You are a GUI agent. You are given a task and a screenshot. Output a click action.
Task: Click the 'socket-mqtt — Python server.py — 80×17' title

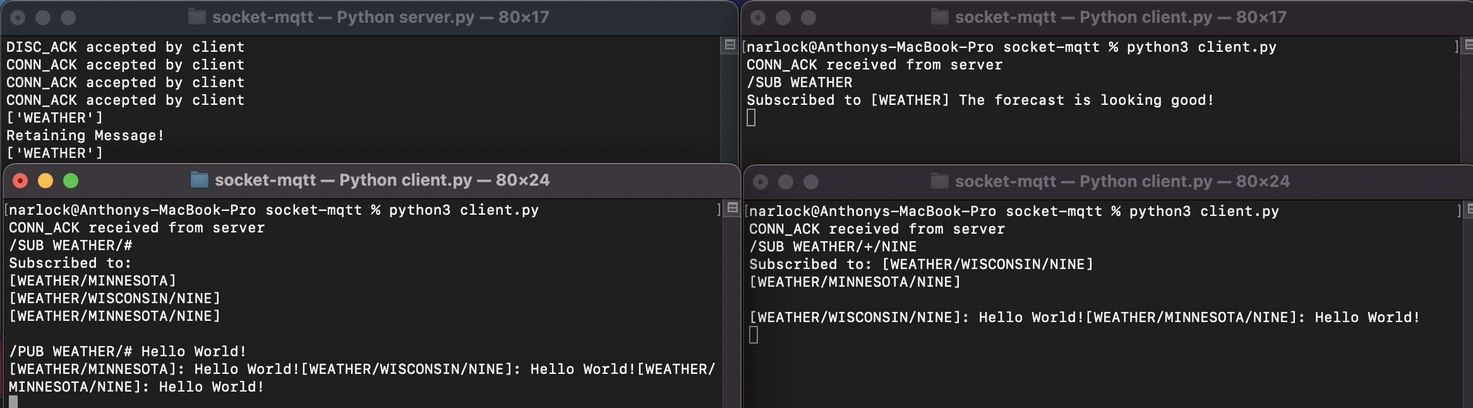click(x=381, y=17)
